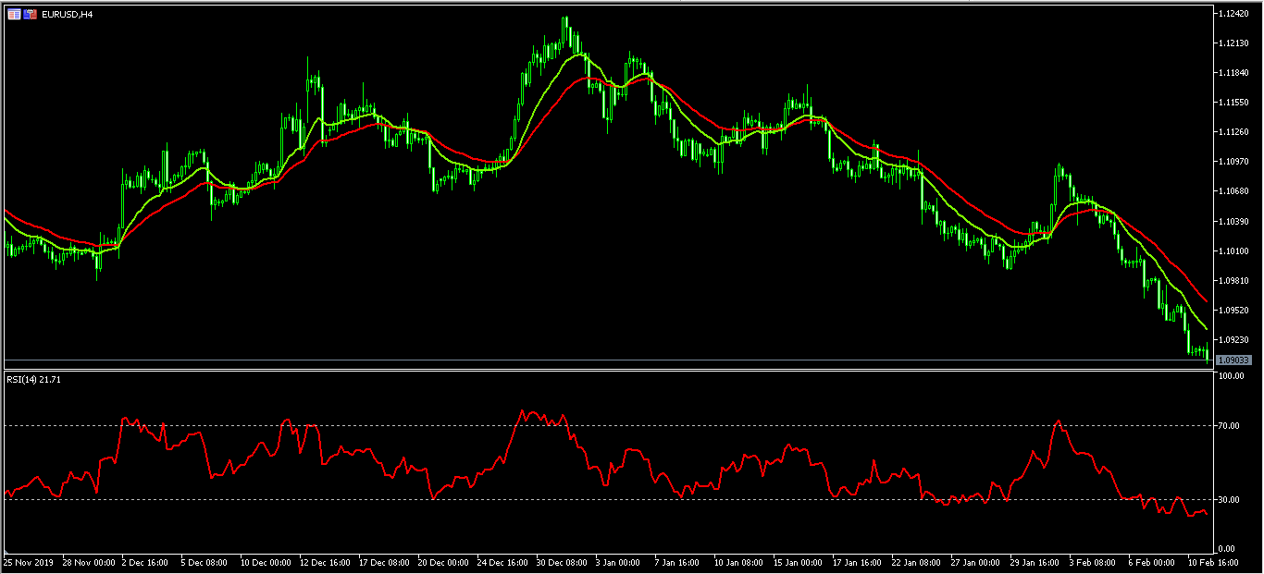This screenshot has height=574, width=1264.
Task: Click the RSI(14) 21.71 indicator label
Action: [x=32, y=380]
